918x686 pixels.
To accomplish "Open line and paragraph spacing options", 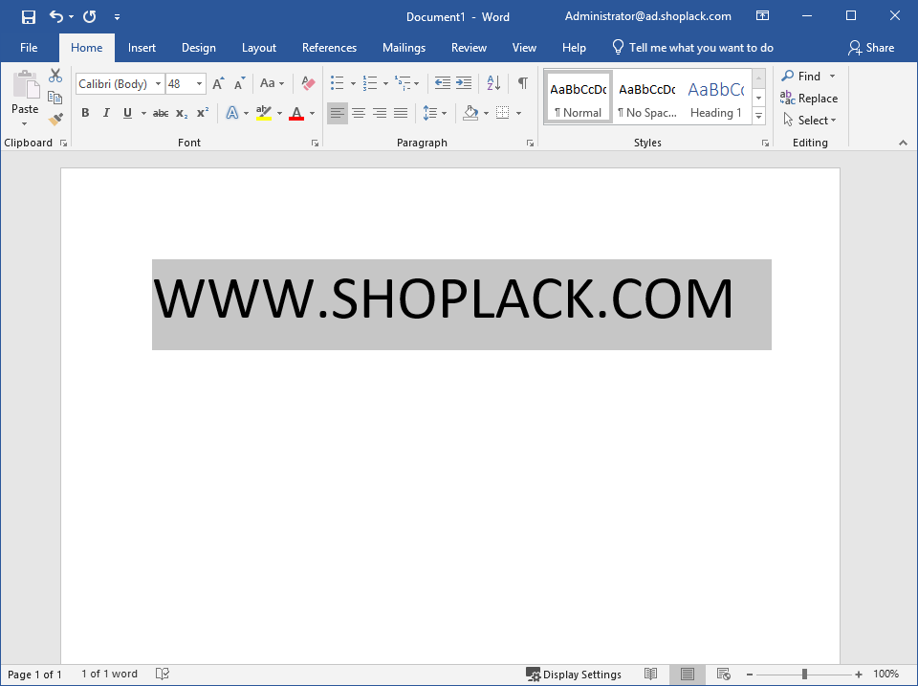I will click(434, 113).
